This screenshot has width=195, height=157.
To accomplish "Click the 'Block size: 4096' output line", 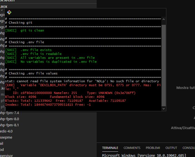I will coord(55,97).
